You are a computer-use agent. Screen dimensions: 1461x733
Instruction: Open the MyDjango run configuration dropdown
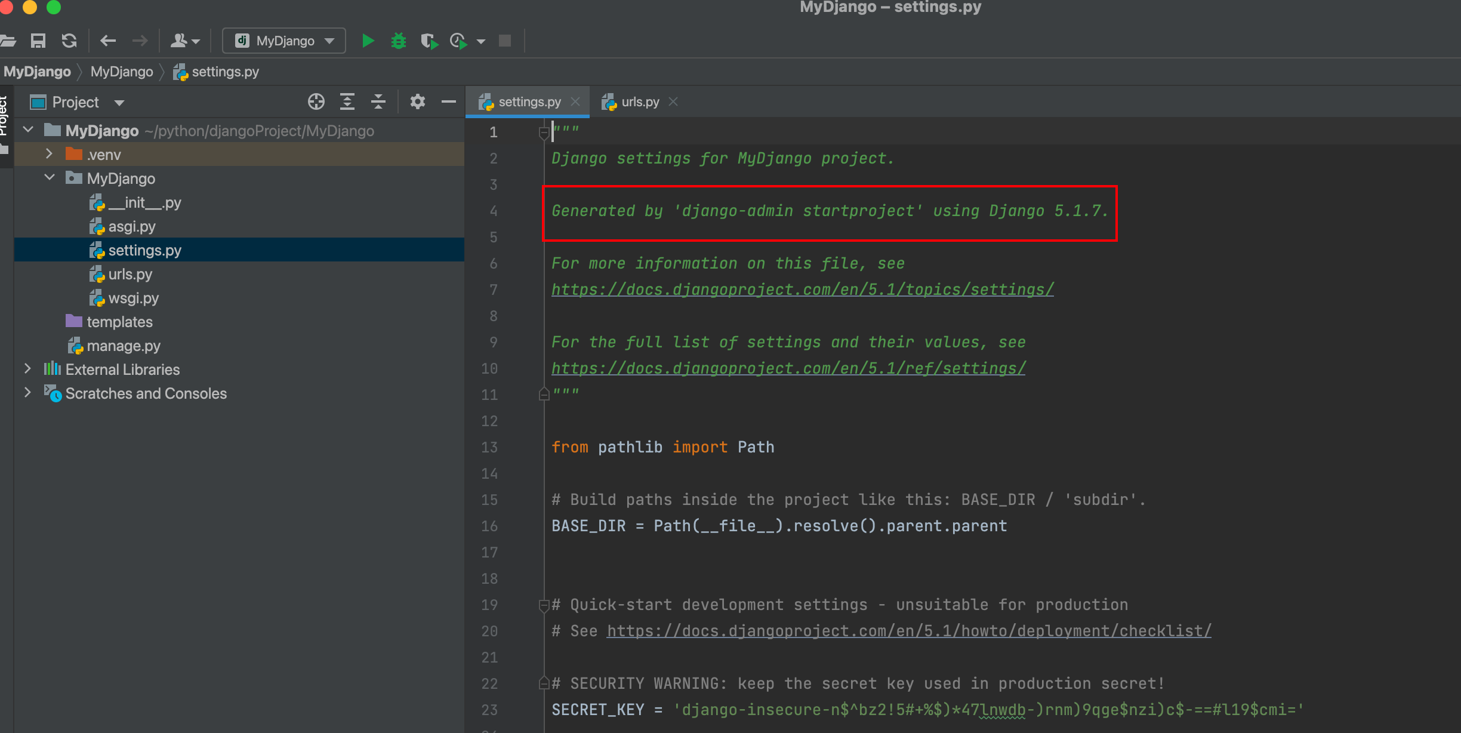click(284, 41)
